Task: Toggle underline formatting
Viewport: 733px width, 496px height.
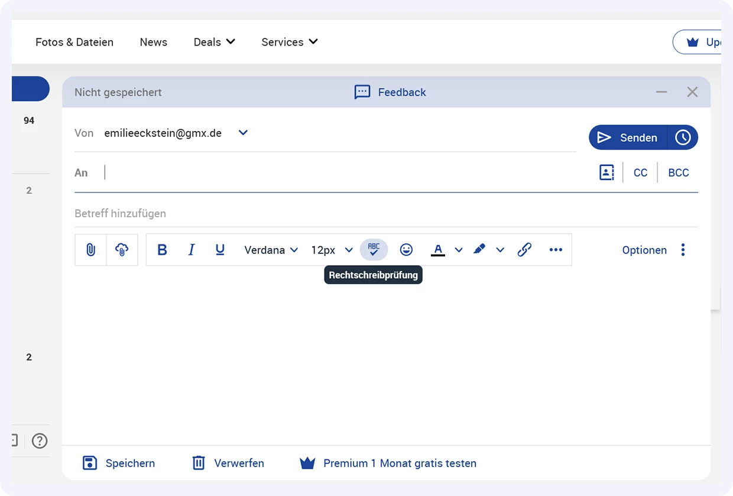Action: coord(220,250)
